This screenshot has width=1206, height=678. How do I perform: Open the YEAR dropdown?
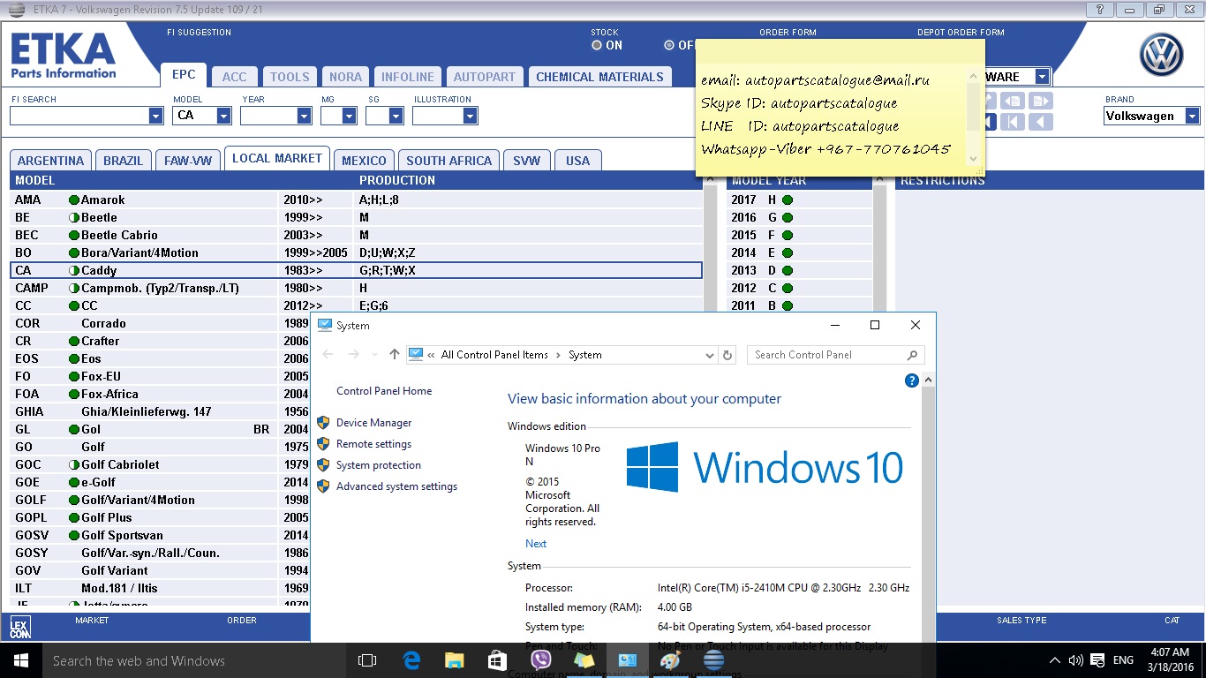click(305, 116)
